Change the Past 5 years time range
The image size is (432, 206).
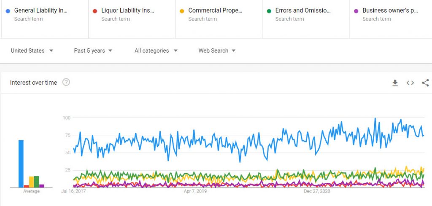[x=93, y=51]
